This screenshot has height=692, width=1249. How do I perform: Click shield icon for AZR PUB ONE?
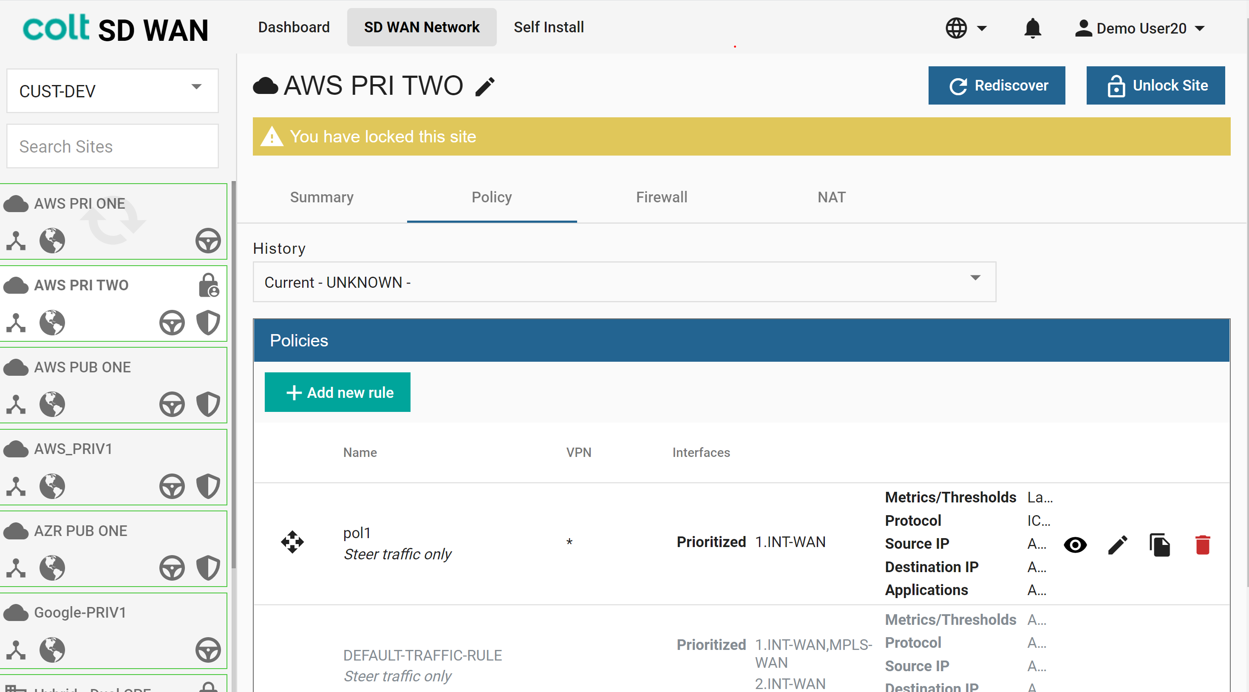[208, 568]
